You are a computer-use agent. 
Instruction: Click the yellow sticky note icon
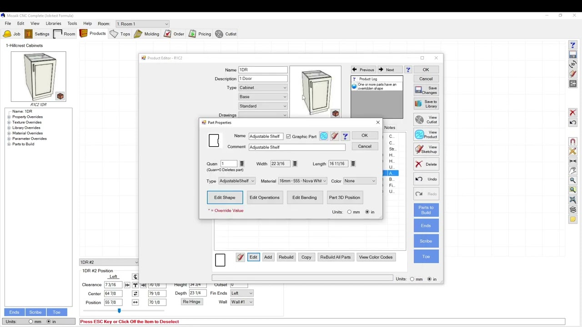point(573,219)
